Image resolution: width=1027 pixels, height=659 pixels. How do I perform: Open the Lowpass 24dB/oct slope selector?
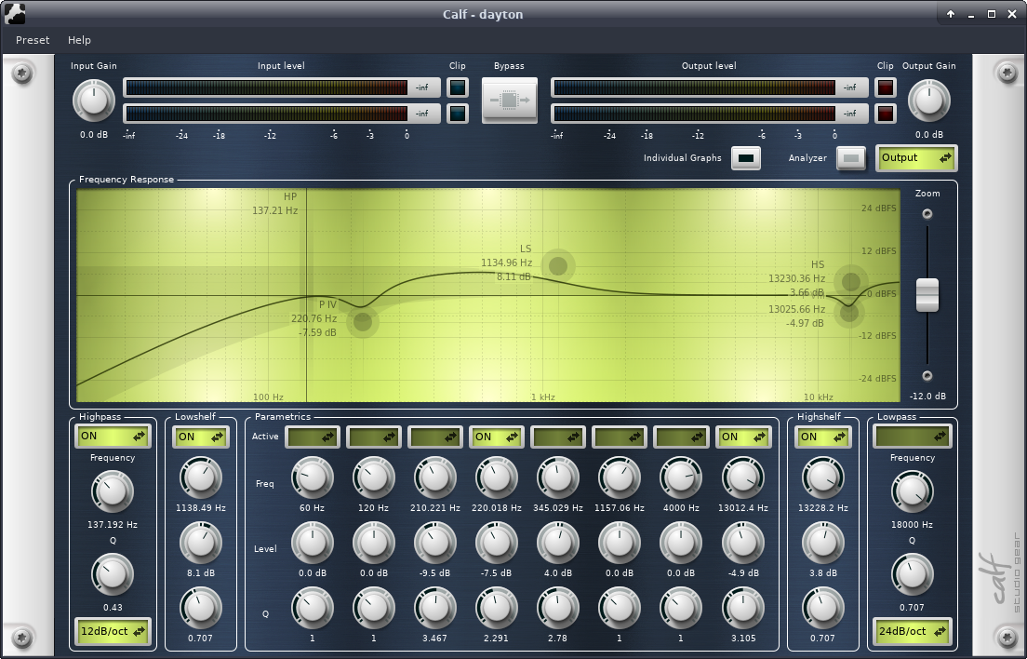[x=913, y=631]
